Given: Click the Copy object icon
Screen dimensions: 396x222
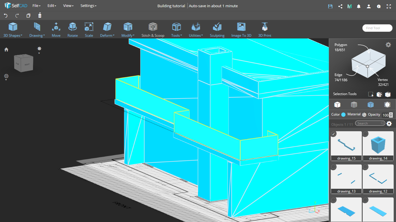Looking at the screenshot, I should (x=28, y=16).
